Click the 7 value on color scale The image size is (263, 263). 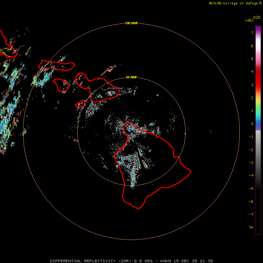252,33
